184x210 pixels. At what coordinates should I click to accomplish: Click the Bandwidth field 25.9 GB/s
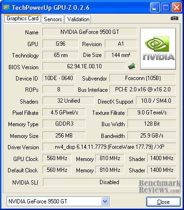(x=152, y=135)
